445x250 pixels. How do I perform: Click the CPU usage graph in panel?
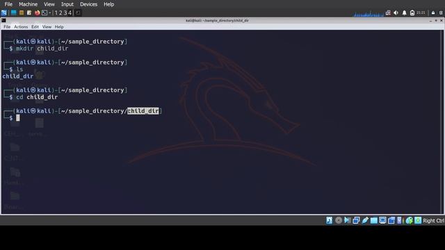point(369,13)
